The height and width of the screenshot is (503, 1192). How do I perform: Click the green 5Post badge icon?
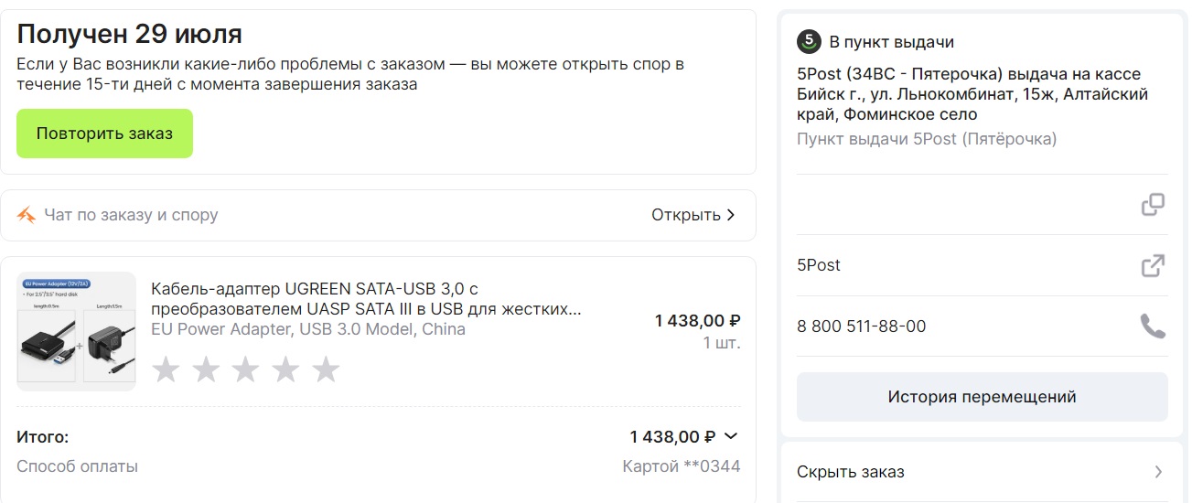point(809,41)
